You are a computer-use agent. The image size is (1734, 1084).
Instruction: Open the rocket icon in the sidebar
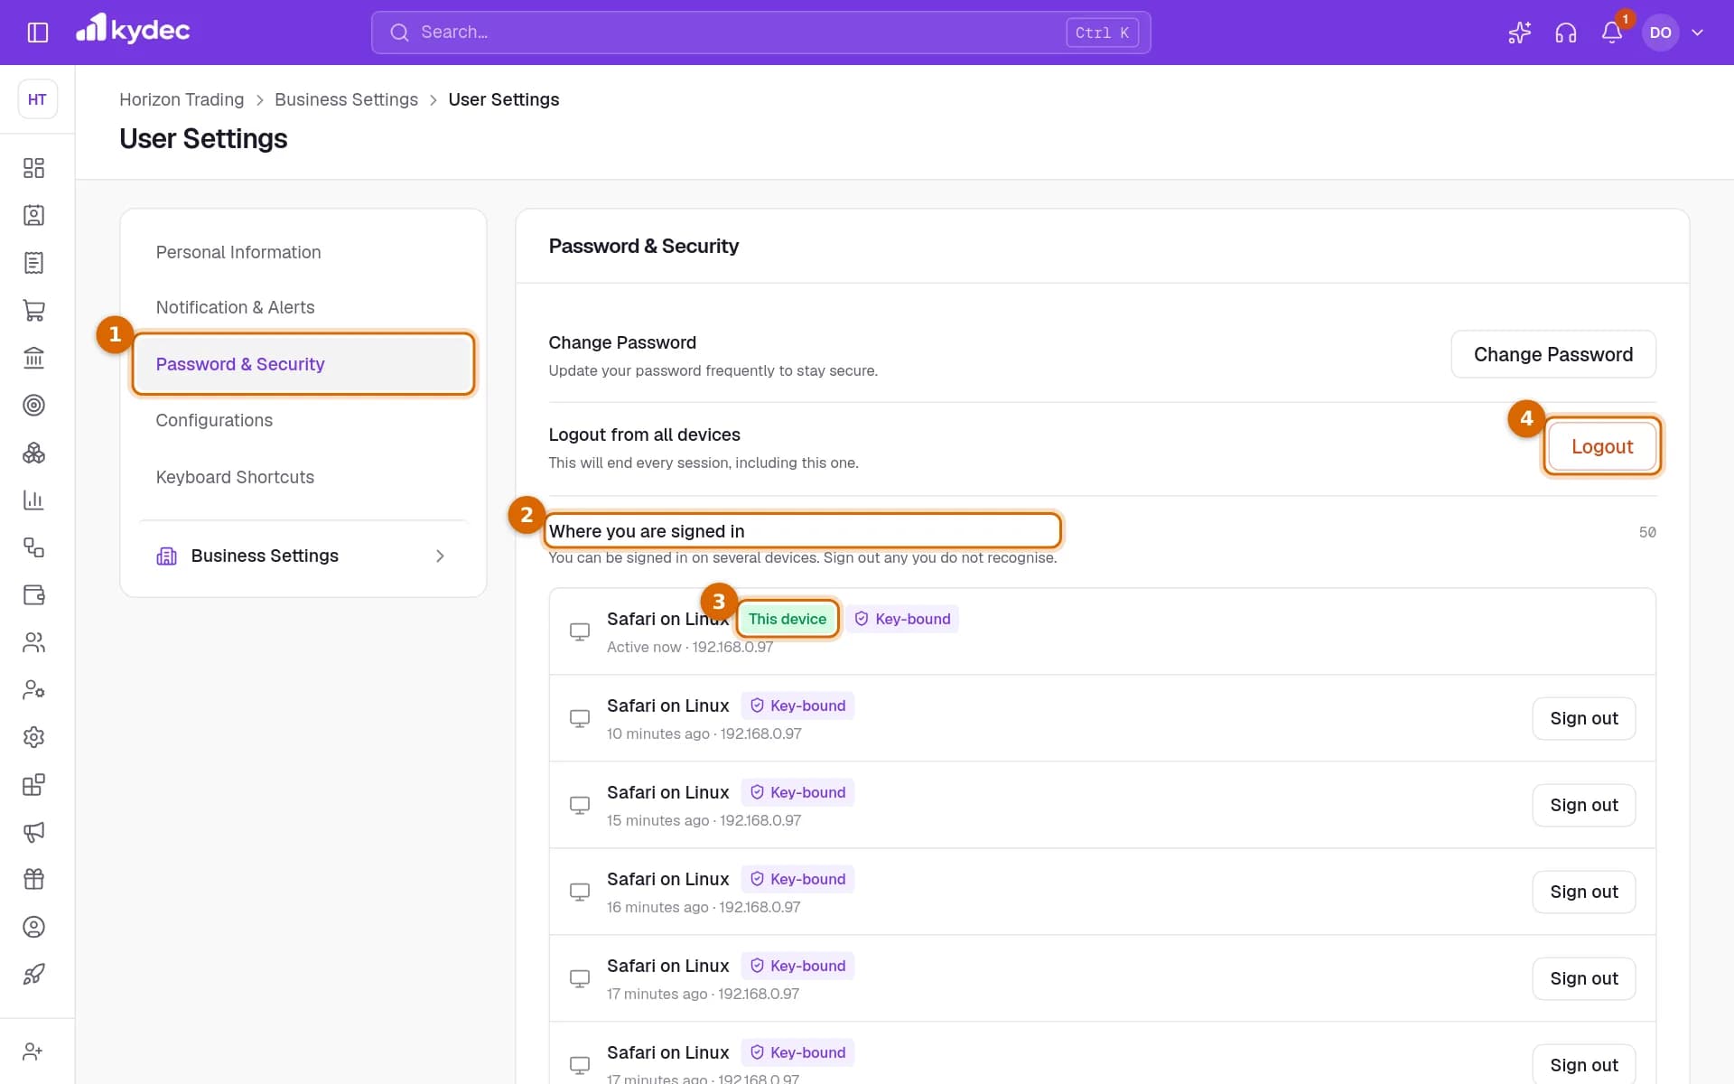tap(33, 974)
